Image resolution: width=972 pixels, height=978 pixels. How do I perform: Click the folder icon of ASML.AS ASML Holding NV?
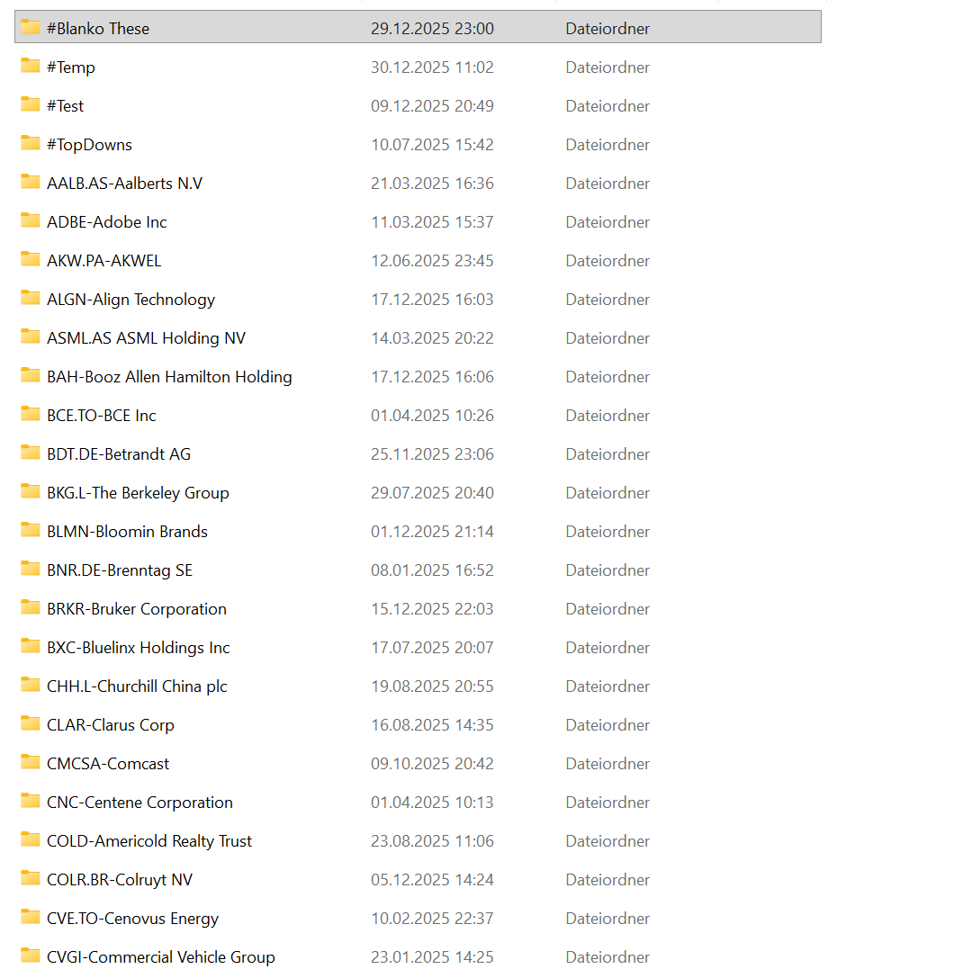point(31,337)
